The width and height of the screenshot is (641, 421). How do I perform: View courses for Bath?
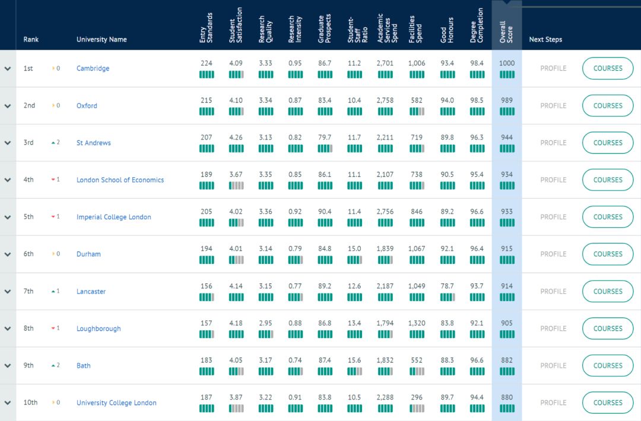(x=608, y=365)
